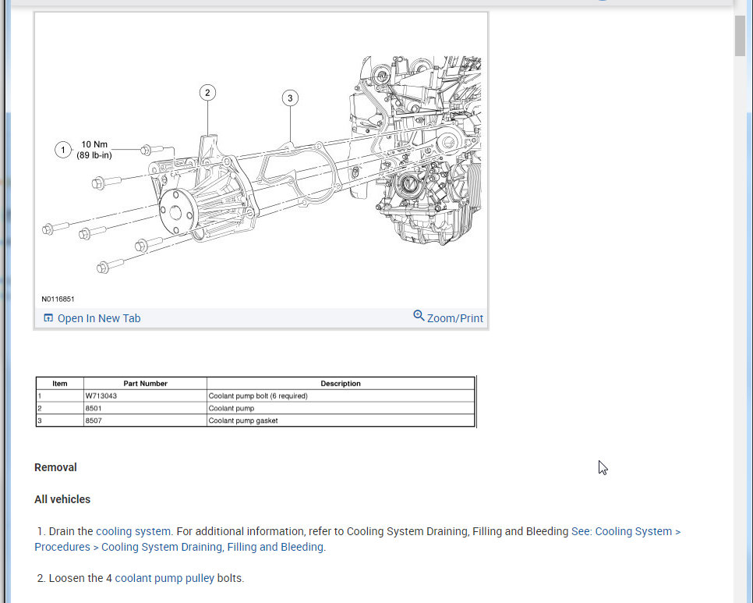Click the Part Number column header
The height and width of the screenshot is (603, 753).
coord(145,384)
